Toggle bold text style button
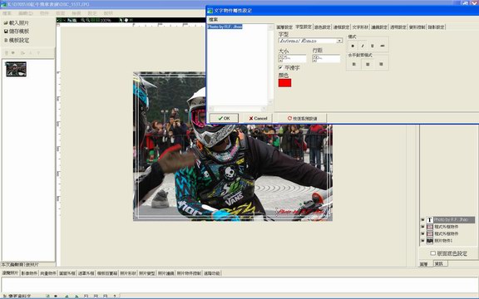Viewport: 479px width, 299px height. click(353, 46)
